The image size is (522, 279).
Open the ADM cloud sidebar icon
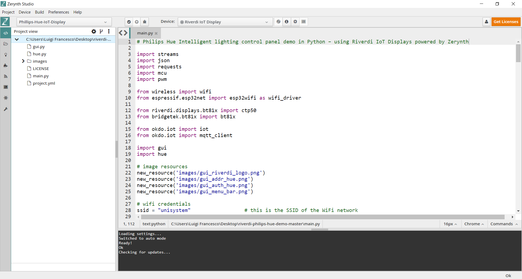click(x=5, y=98)
